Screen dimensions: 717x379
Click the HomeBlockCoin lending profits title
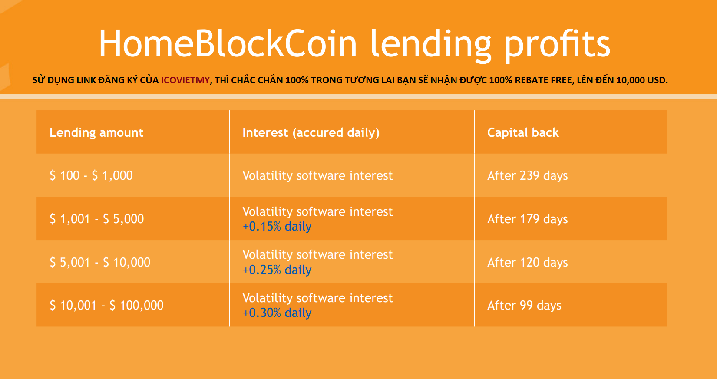[x=354, y=43]
